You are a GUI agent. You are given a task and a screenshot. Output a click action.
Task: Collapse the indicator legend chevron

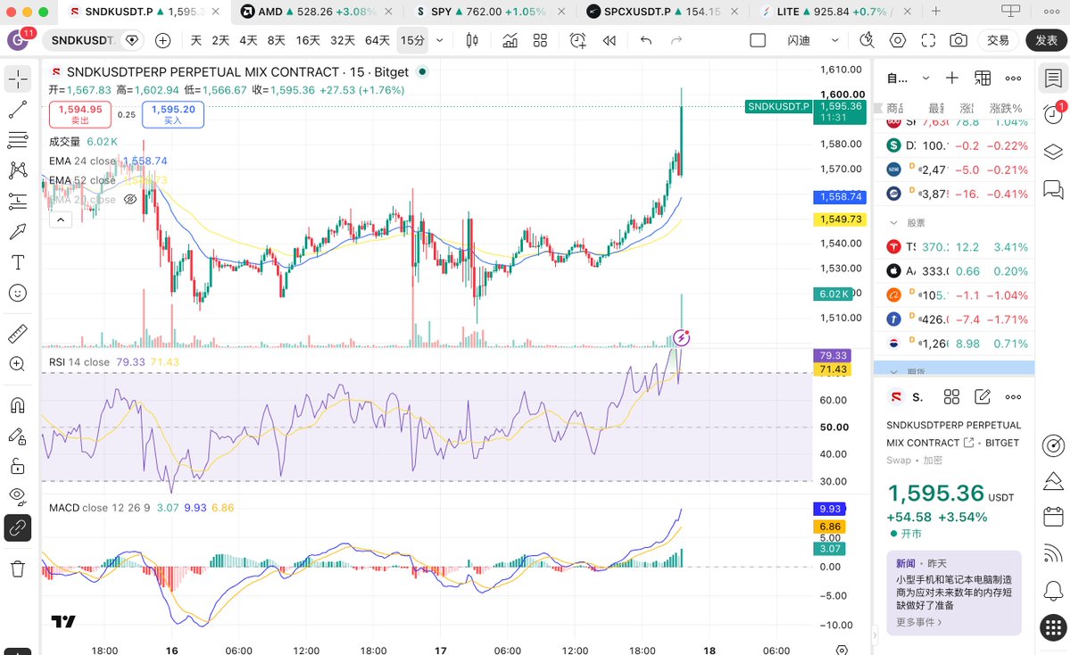61,220
